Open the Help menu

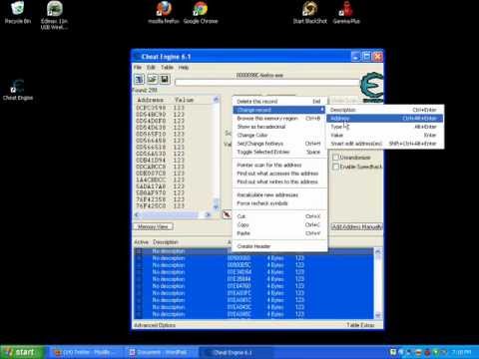click(184, 67)
